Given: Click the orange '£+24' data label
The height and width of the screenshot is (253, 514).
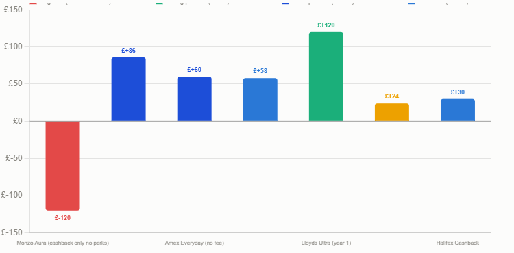Looking at the screenshot, I should [392, 96].
